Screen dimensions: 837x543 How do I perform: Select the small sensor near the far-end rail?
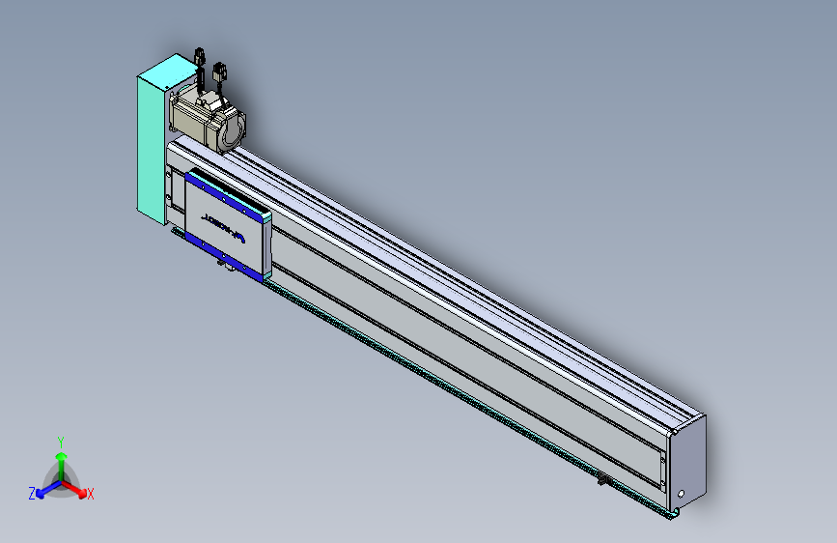point(604,480)
